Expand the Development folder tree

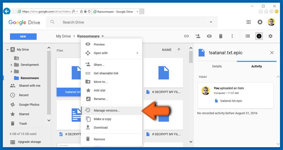click(x=11, y=65)
